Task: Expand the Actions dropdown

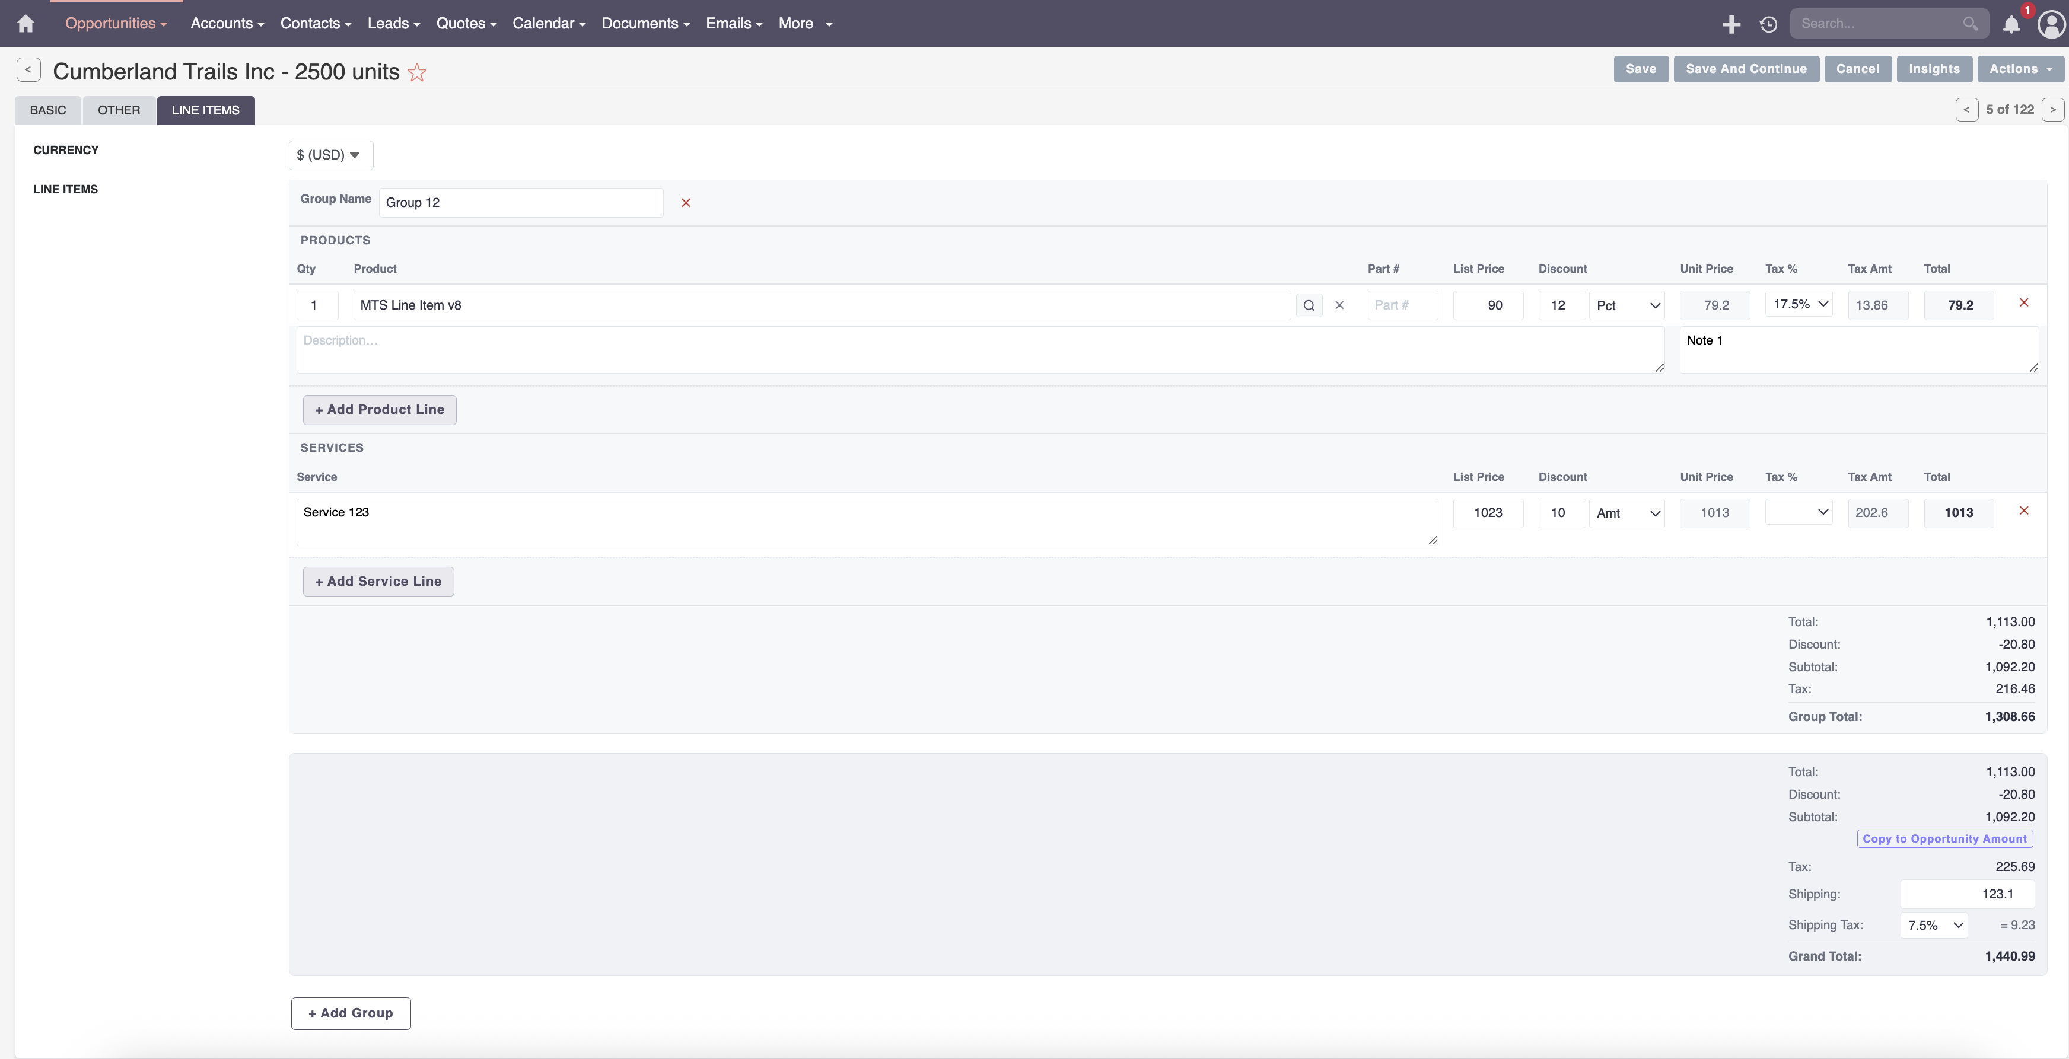Action: point(2020,69)
